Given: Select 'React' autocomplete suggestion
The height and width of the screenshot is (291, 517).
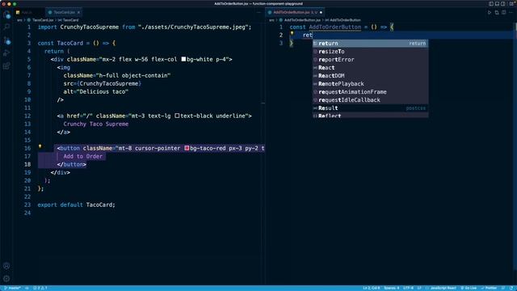Looking at the screenshot, I should pos(370,68).
